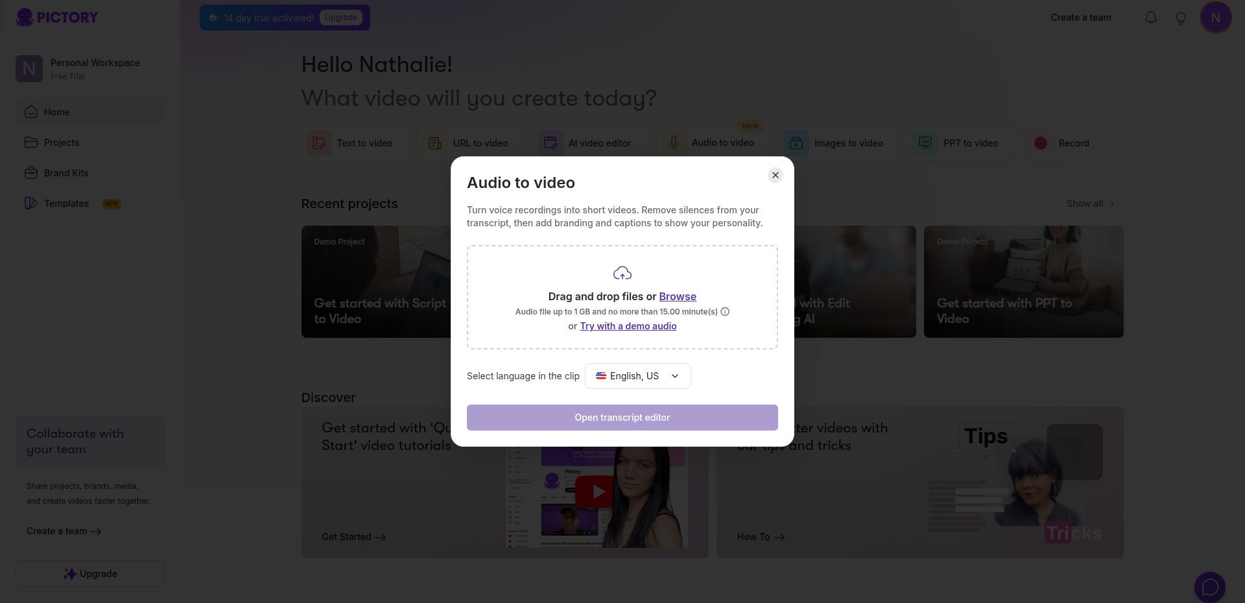Click the notifications bell icon
Viewport: 1245px width, 603px height.
point(1151,18)
